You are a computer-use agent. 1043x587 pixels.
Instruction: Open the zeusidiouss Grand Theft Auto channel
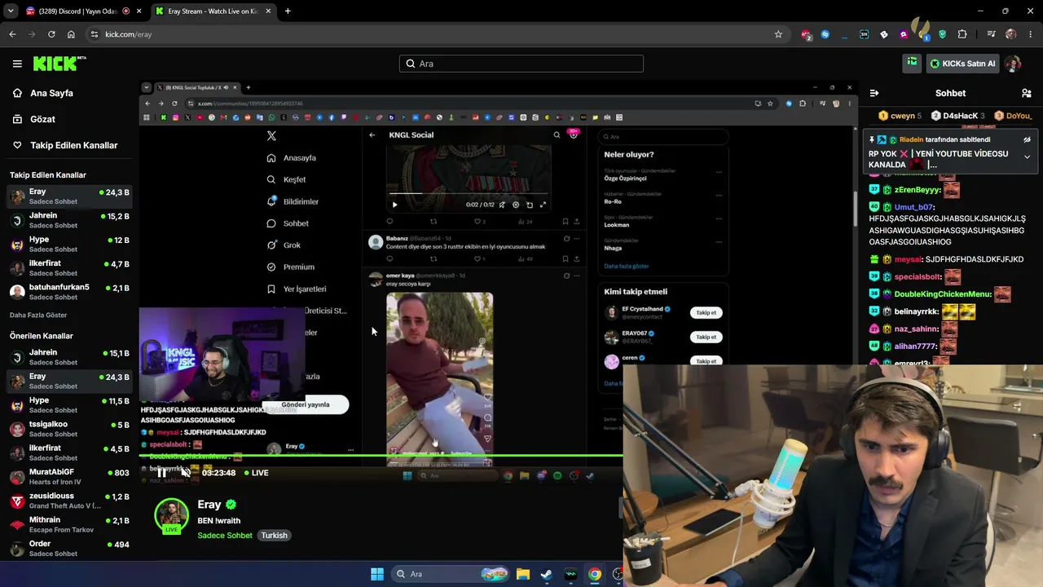(69, 500)
